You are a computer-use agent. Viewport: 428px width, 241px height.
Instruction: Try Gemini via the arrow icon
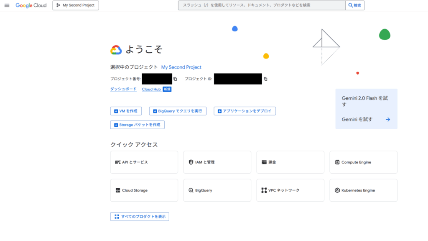click(388, 119)
